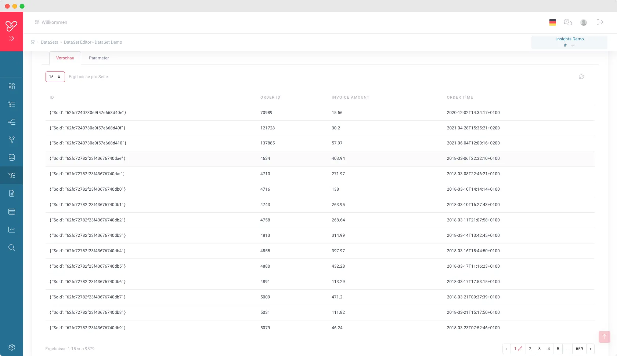Select the ID ending in 740db3
This screenshot has width=617, height=356.
coord(88,235)
